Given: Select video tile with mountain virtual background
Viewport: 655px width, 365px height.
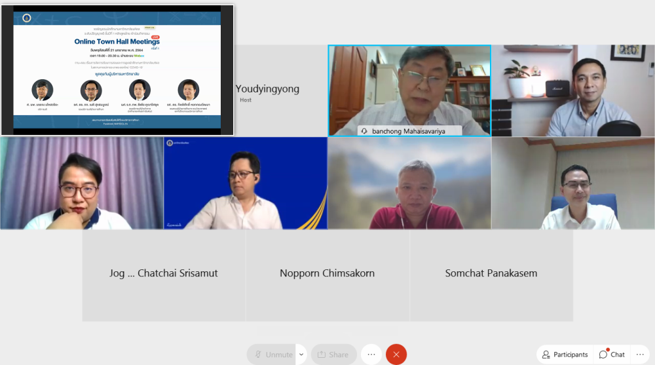Looking at the screenshot, I should (409, 183).
